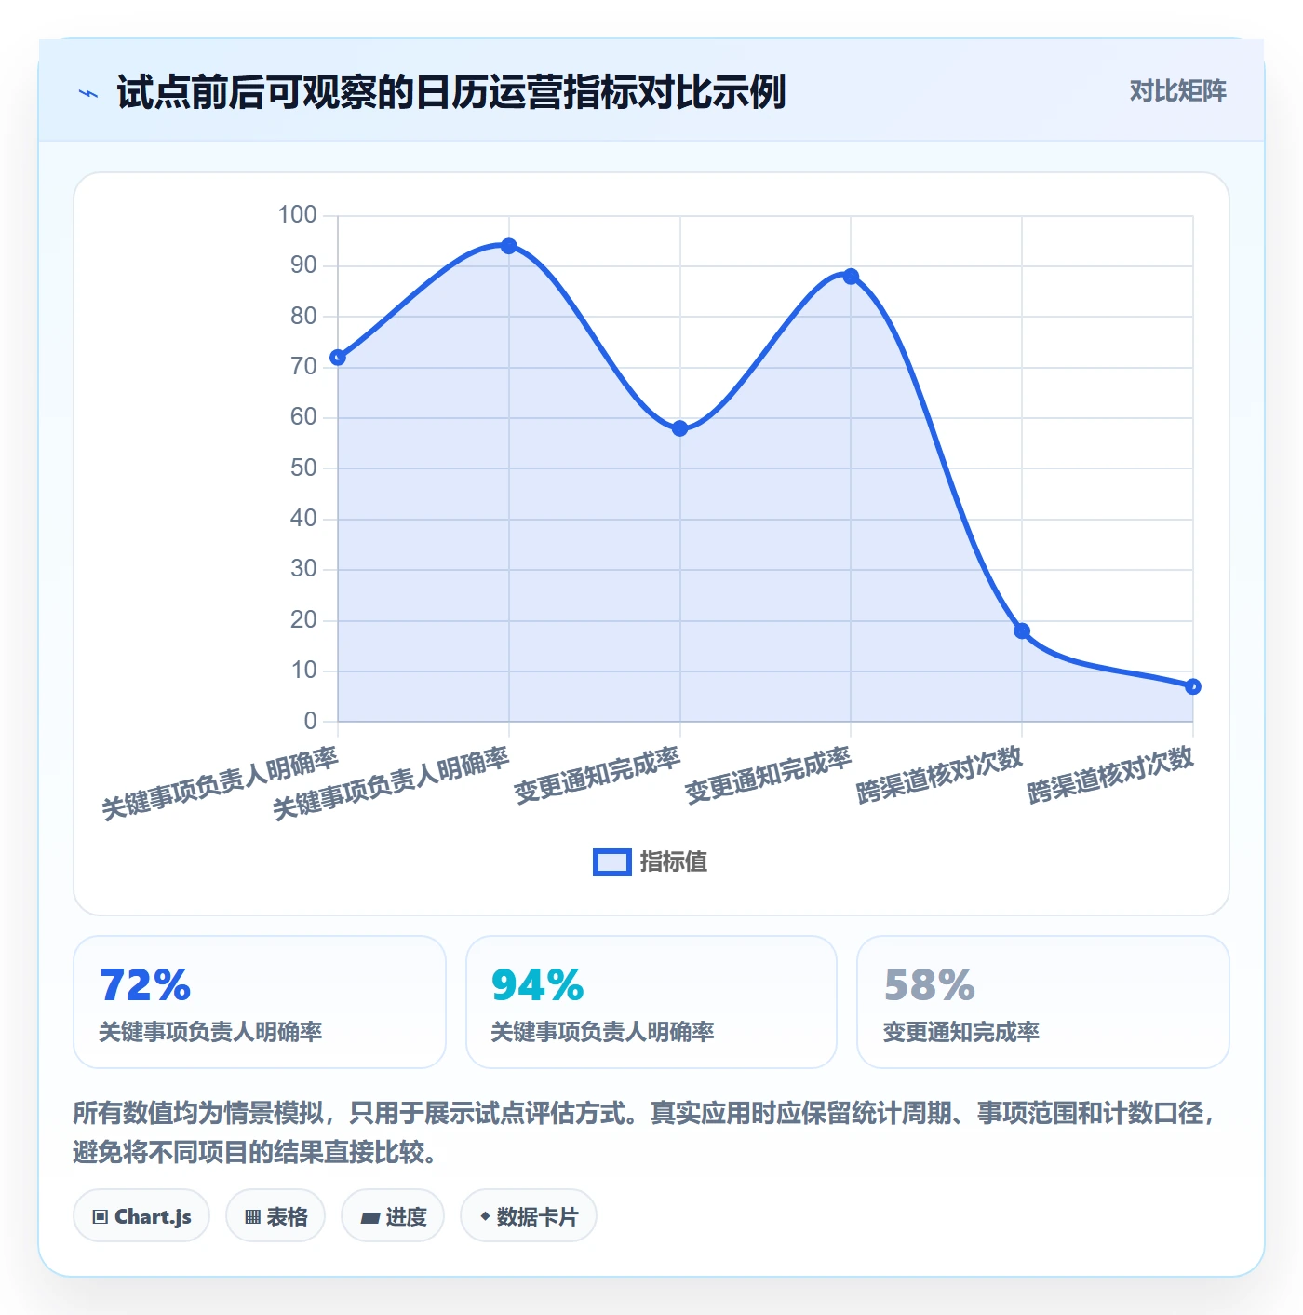Click the y-axis label 20
Screen dimensions: 1303x1315
point(303,619)
